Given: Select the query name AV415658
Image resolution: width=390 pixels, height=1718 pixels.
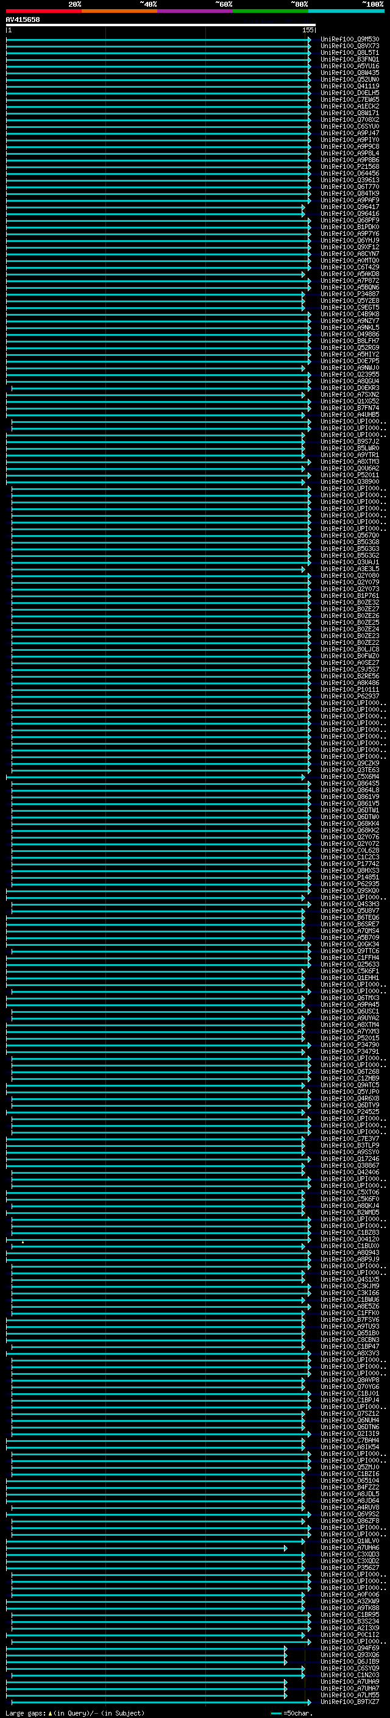Looking at the screenshot, I should [23, 20].
